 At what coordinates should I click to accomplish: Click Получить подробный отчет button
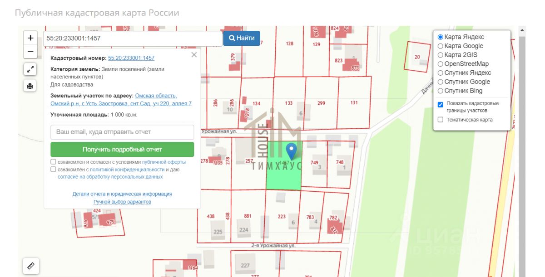pyautogui.click(x=122, y=149)
